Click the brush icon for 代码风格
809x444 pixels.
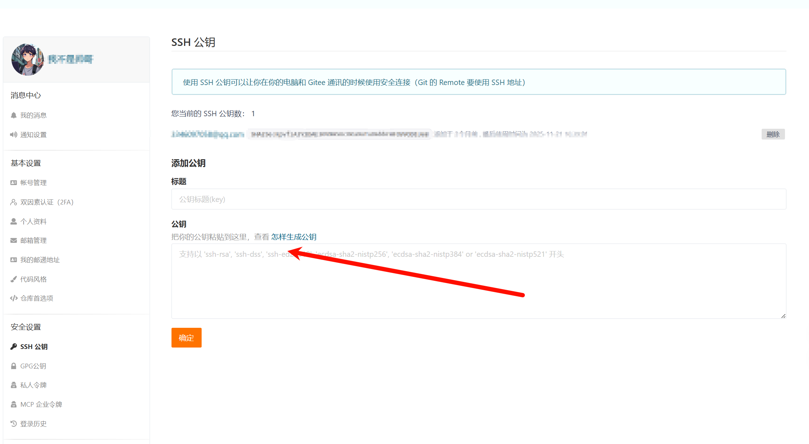point(14,279)
